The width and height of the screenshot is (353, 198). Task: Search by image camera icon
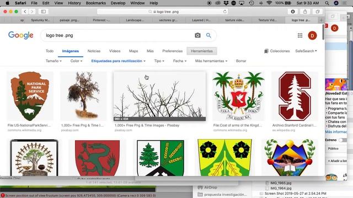click(x=197, y=35)
